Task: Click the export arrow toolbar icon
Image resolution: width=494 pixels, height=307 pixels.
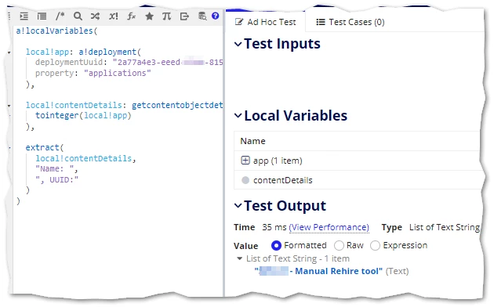Action: pos(184,16)
